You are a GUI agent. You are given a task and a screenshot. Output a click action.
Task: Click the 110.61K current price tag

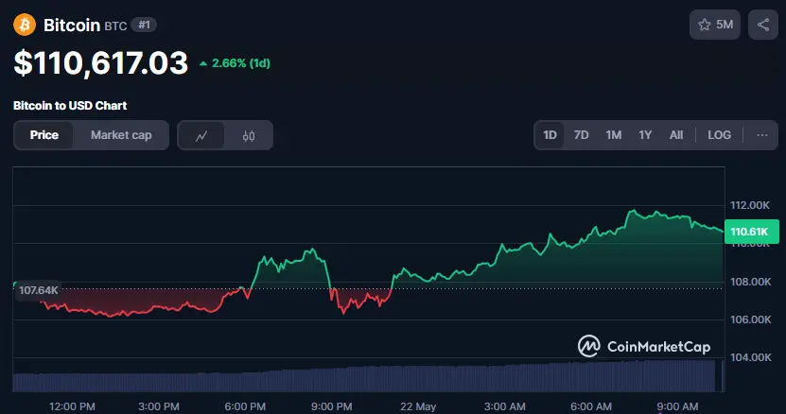[x=751, y=232]
